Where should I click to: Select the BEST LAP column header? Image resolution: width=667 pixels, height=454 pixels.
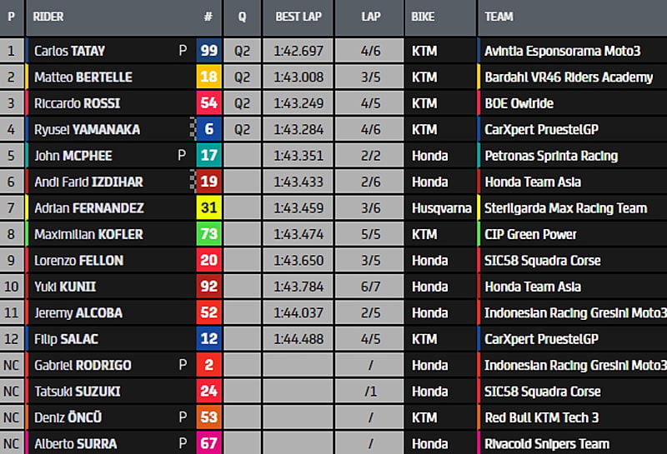[x=298, y=17]
